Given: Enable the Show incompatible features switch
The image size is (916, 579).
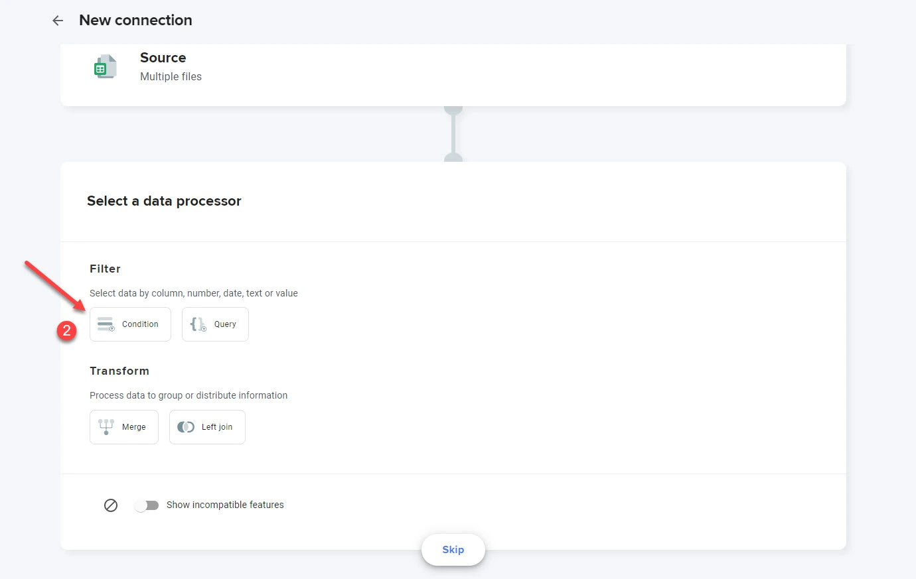Looking at the screenshot, I should coord(146,505).
